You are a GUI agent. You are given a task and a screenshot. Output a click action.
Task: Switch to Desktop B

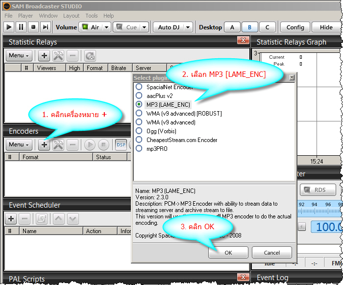249,27
